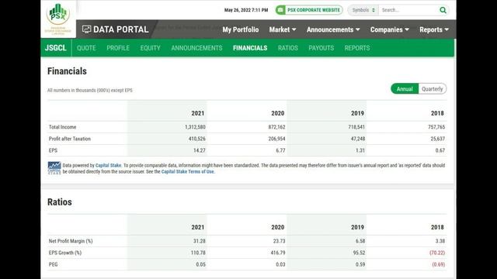Switch to the Payouts tab
The width and height of the screenshot is (497, 279).
coord(321,48)
